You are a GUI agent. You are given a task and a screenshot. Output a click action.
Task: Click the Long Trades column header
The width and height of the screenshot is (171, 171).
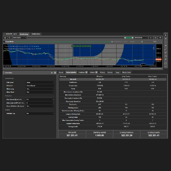coord(126,76)
